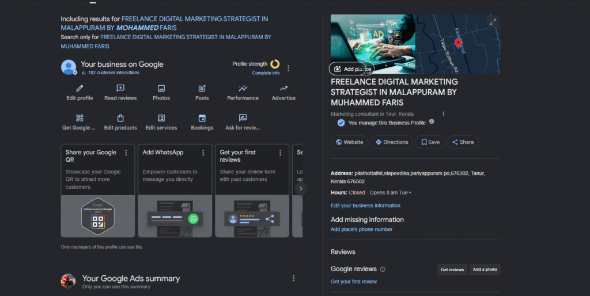
Task: Click the Get reviews button
Action: 452,270
